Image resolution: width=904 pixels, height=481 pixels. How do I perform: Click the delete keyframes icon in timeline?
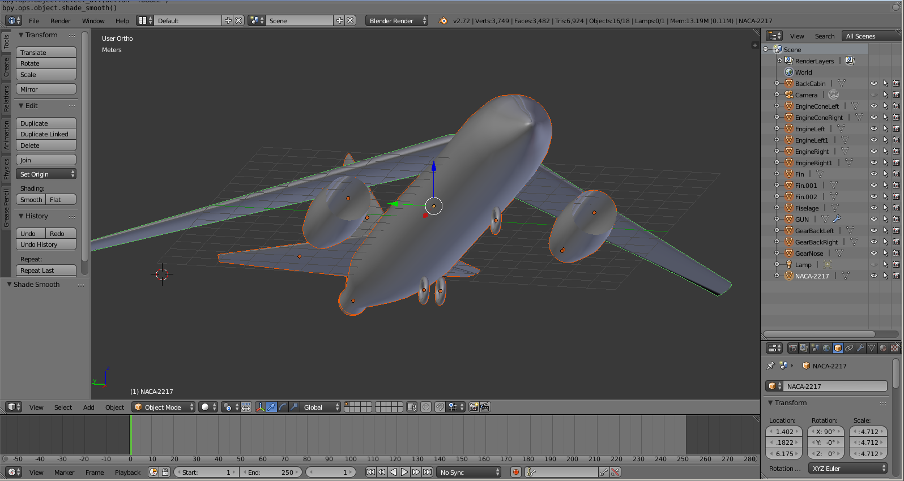tap(615, 472)
